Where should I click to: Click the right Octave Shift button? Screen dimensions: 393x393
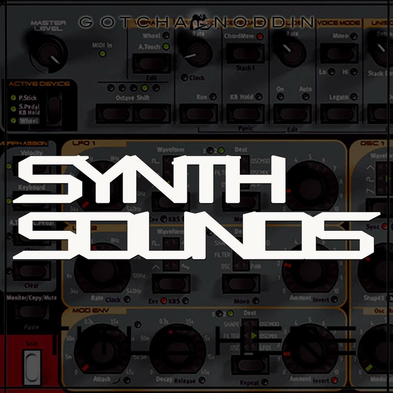[x=152, y=114]
